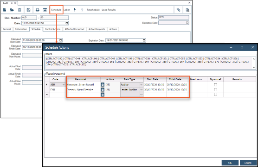Select the Schedule tab
The image size is (258, 167).
tap(36, 29)
